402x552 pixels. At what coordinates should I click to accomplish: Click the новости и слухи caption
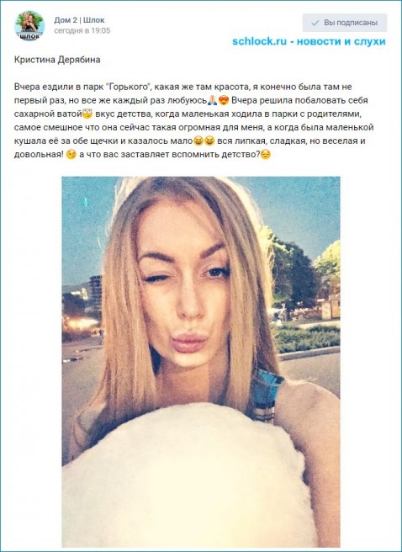tap(341, 41)
